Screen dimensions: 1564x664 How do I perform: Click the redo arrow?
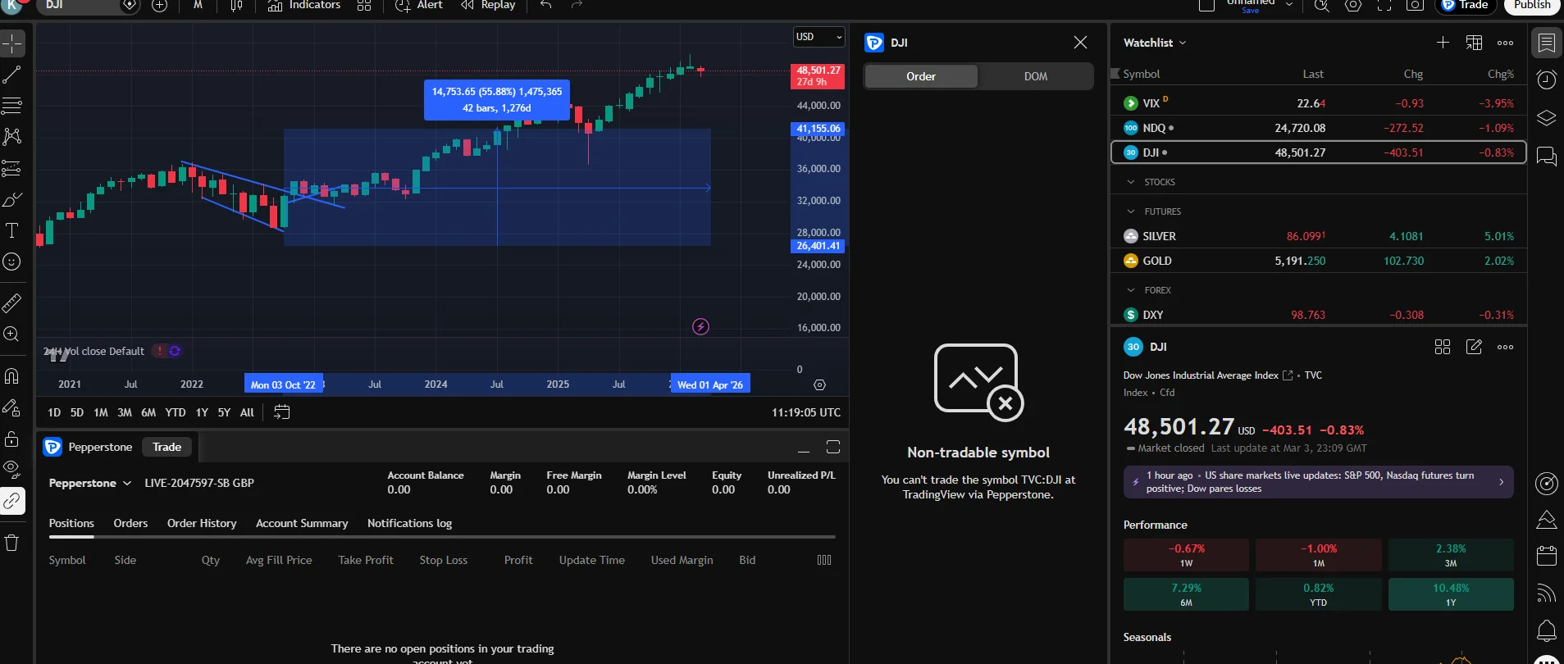pyautogui.click(x=577, y=6)
